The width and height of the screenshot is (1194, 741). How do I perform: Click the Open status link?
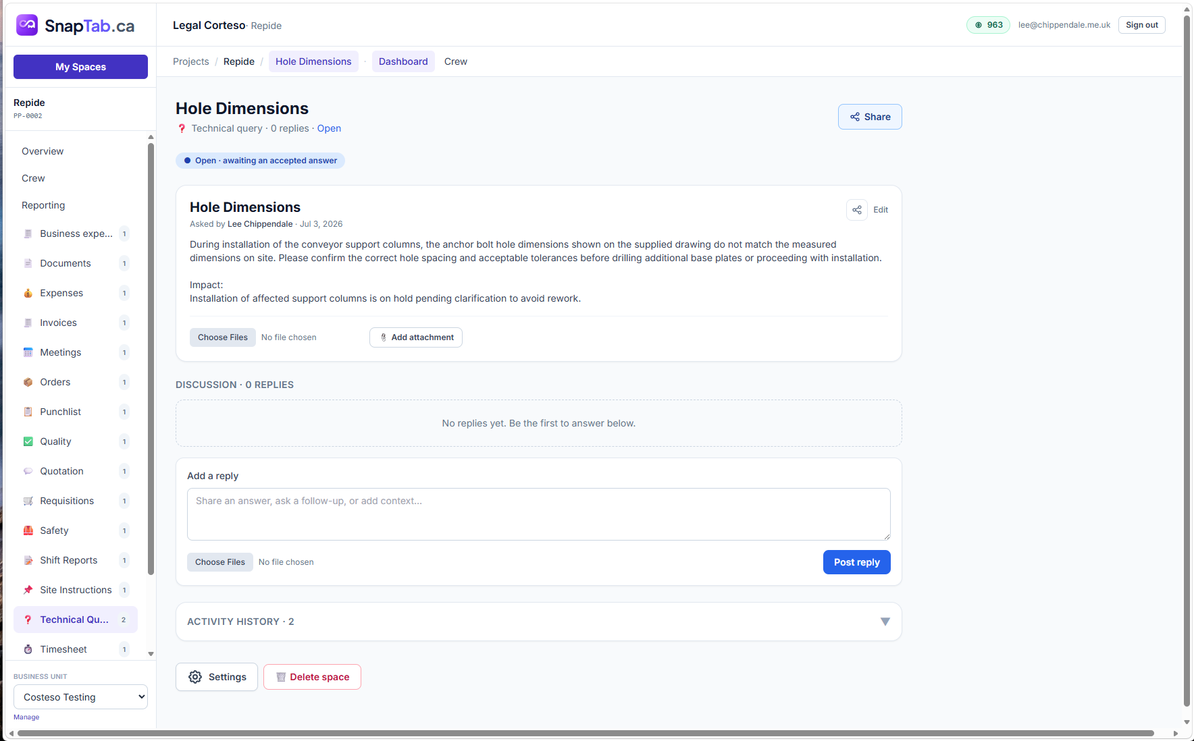click(329, 128)
